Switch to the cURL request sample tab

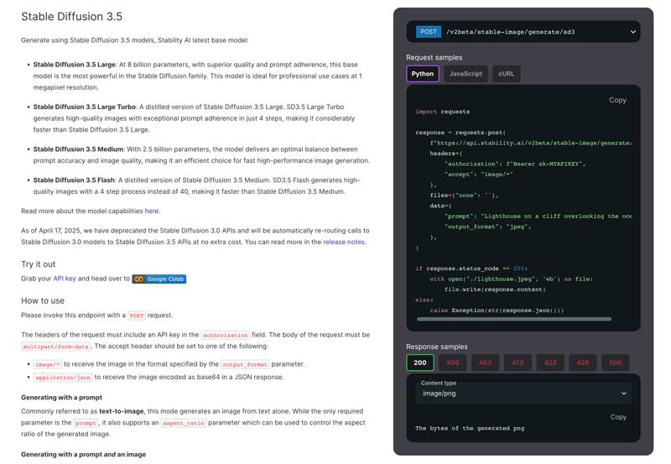click(506, 74)
